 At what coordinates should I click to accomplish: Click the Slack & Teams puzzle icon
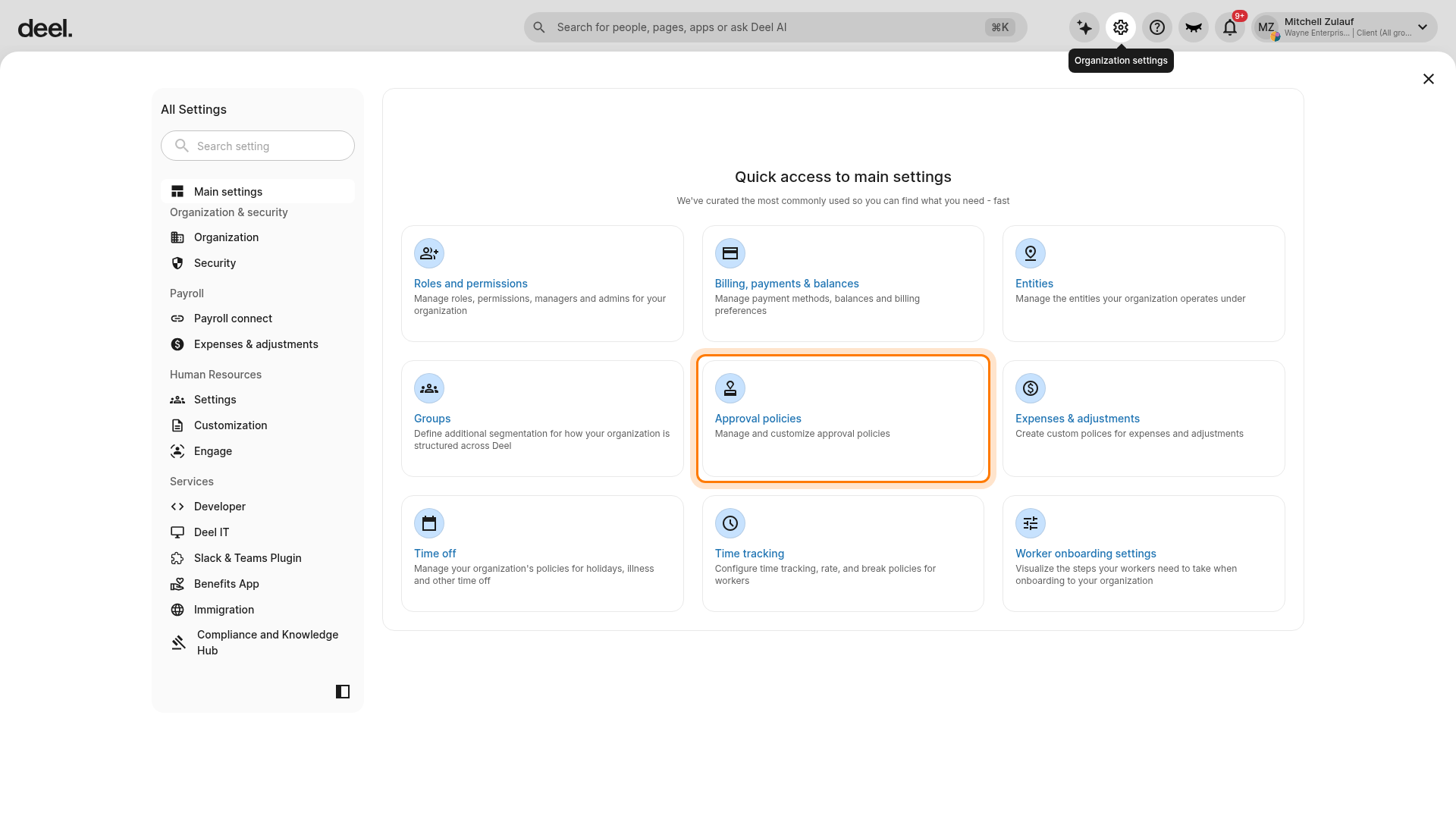[177, 558]
